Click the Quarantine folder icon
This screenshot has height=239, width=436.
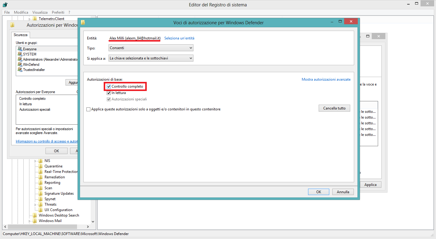41,166
